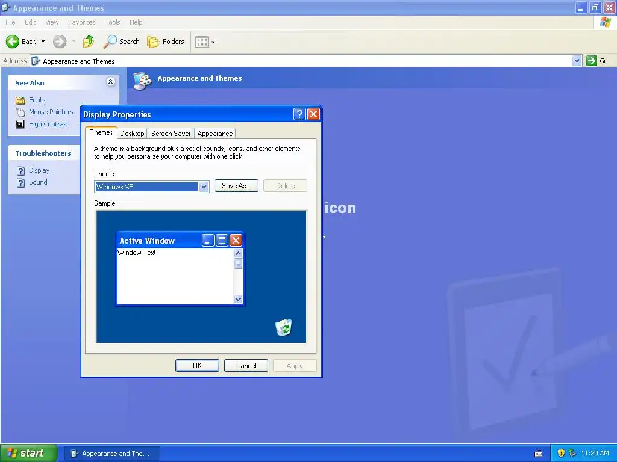Click the address bar Control Panel icon
This screenshot has width=617, height=462.
36,61
